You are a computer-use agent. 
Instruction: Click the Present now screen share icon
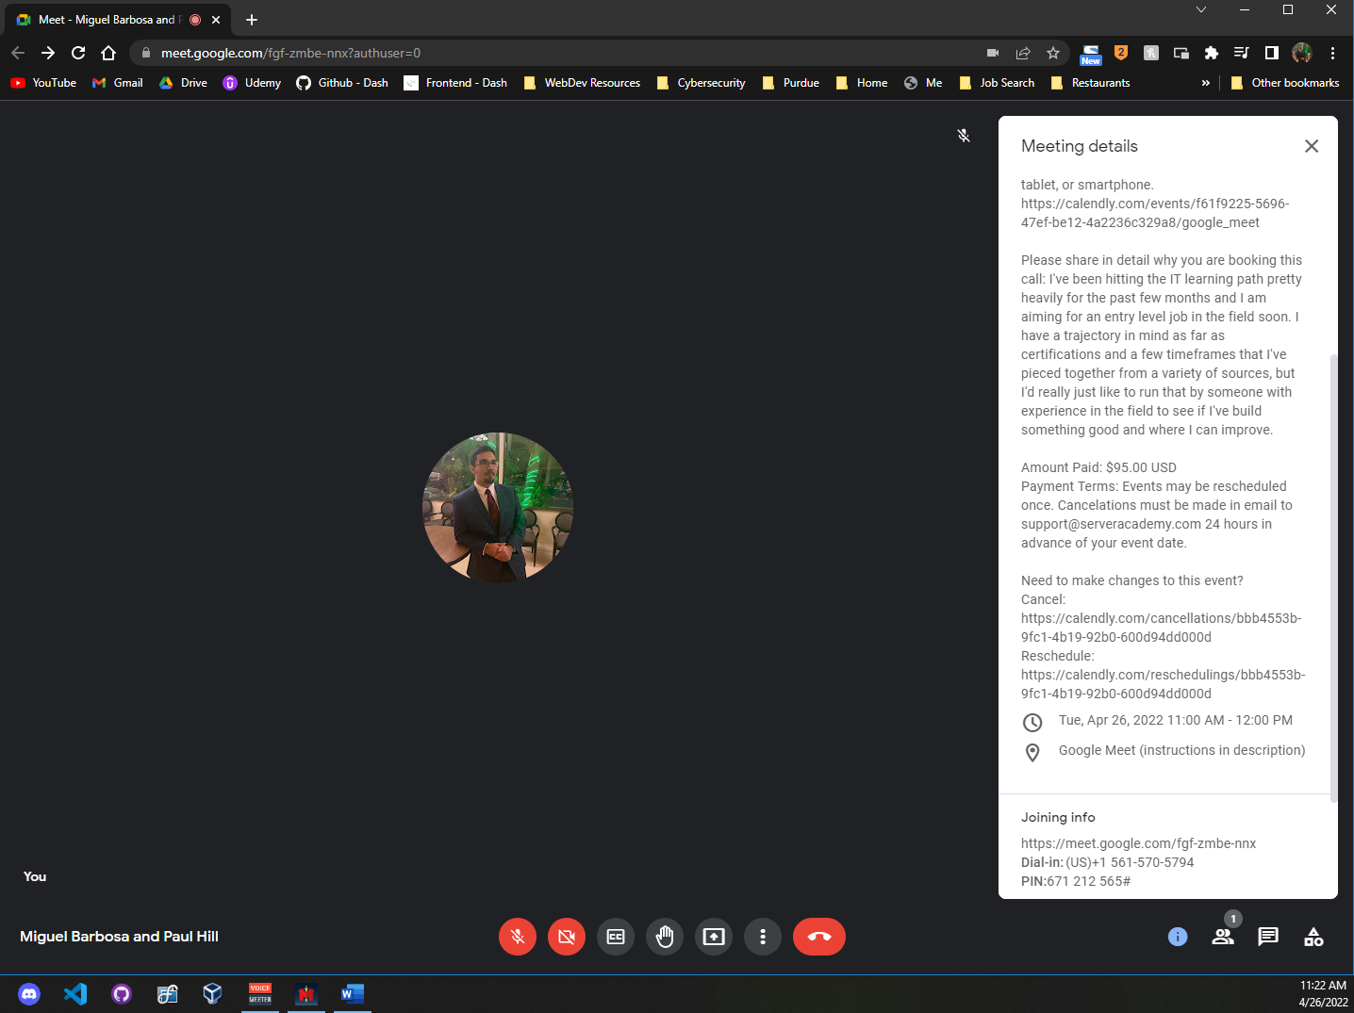point(714,937)
